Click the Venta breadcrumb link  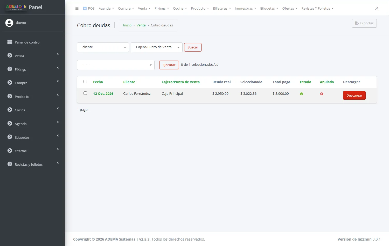[x=141, y=25]
